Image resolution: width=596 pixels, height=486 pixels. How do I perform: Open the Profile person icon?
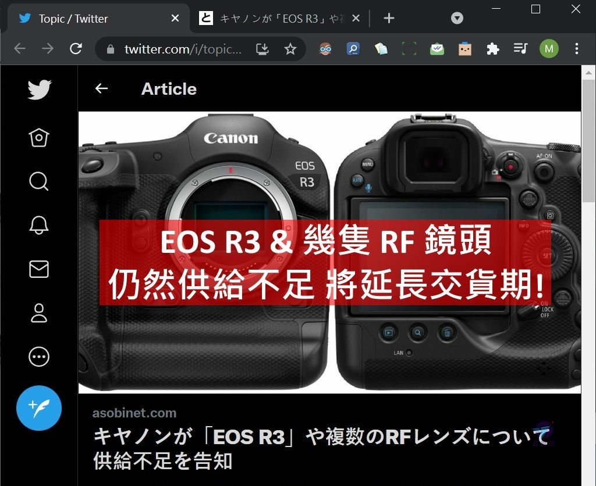tap(39, 313)
